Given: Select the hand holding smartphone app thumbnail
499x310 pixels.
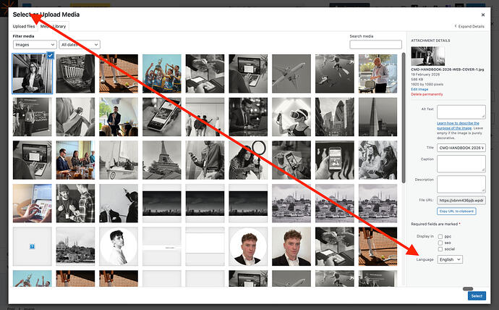Looking at the screenshot, I should (x=334, y=160).
